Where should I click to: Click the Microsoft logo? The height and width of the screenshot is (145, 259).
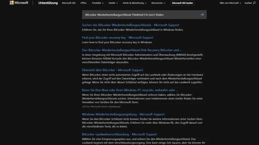(x=19, y=3)
